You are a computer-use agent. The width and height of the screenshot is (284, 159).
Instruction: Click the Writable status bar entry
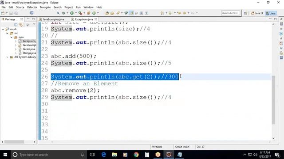pos(157,147)
